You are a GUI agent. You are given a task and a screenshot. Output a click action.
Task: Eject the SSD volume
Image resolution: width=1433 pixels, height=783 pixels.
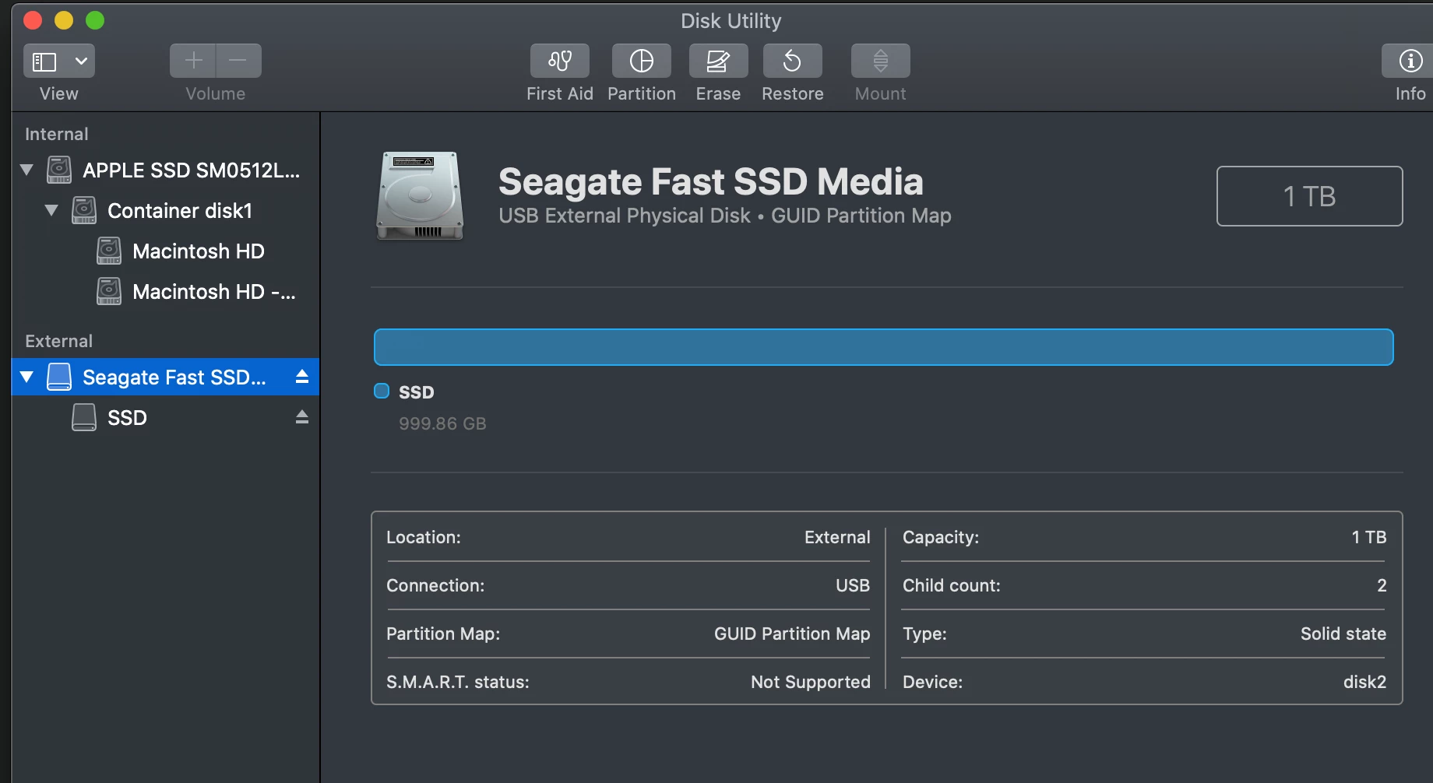click(302, 417)
